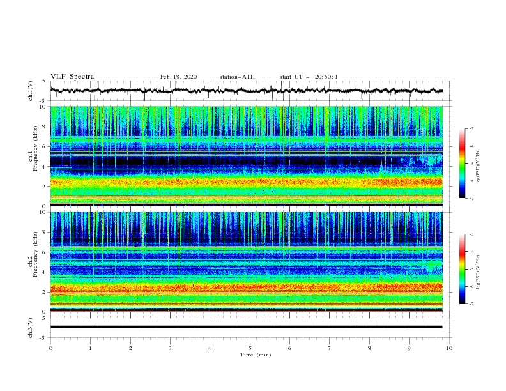Select the date text "Feb. 18, 2020"
This screenshot has height=391, width=506.
point(178,77)
